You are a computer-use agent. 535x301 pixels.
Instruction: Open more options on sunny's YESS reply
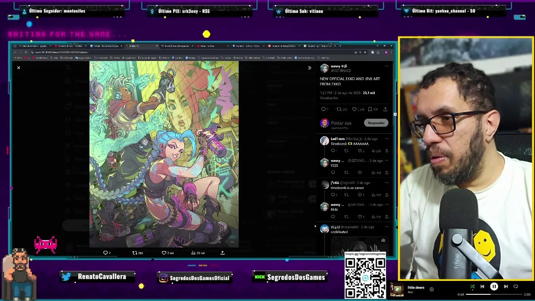click(x=387, y=161)
